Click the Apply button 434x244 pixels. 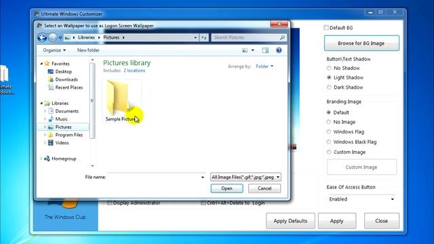click(337, 221)
